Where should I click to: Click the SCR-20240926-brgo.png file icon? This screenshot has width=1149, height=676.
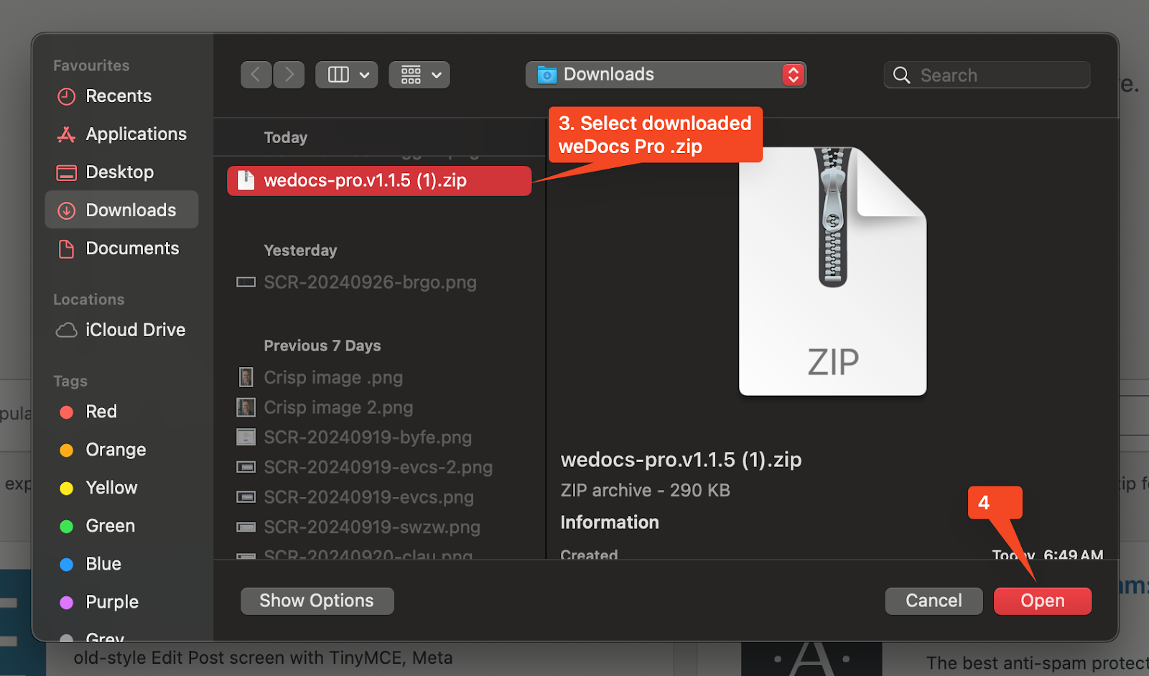tap(246, 282)
